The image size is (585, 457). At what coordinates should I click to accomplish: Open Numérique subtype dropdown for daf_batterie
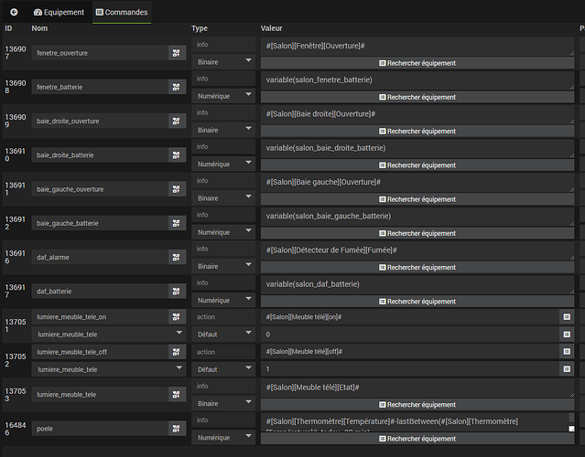223,300
